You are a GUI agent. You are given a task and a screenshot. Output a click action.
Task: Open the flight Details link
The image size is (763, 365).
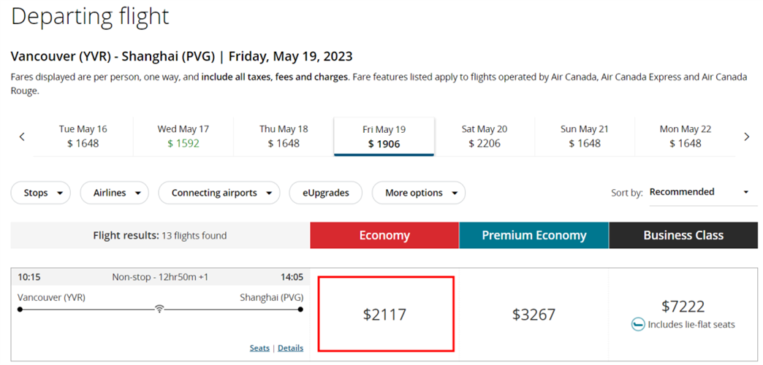pos(290,348)
